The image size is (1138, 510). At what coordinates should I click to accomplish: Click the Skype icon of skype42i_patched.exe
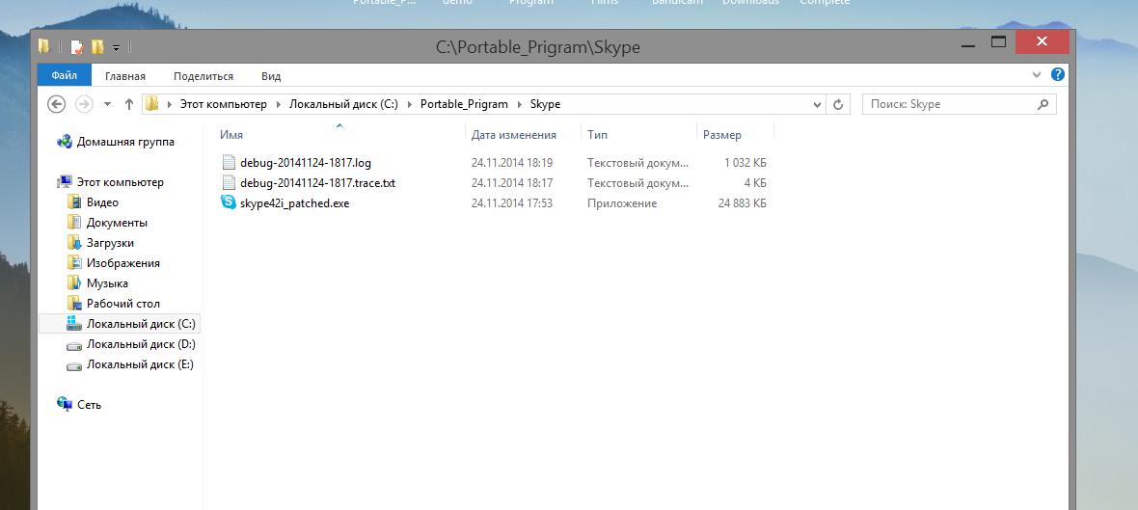[228, 202]
